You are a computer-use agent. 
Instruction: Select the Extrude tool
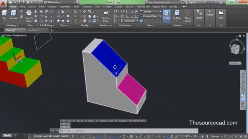(14, 15)
